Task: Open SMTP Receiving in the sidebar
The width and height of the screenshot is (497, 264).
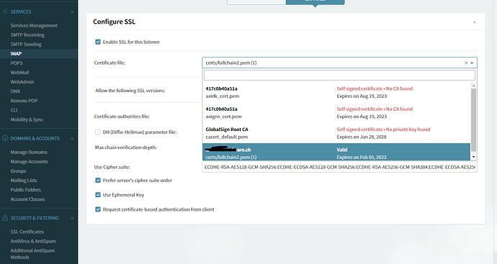Action: click(x=27, y=35)
